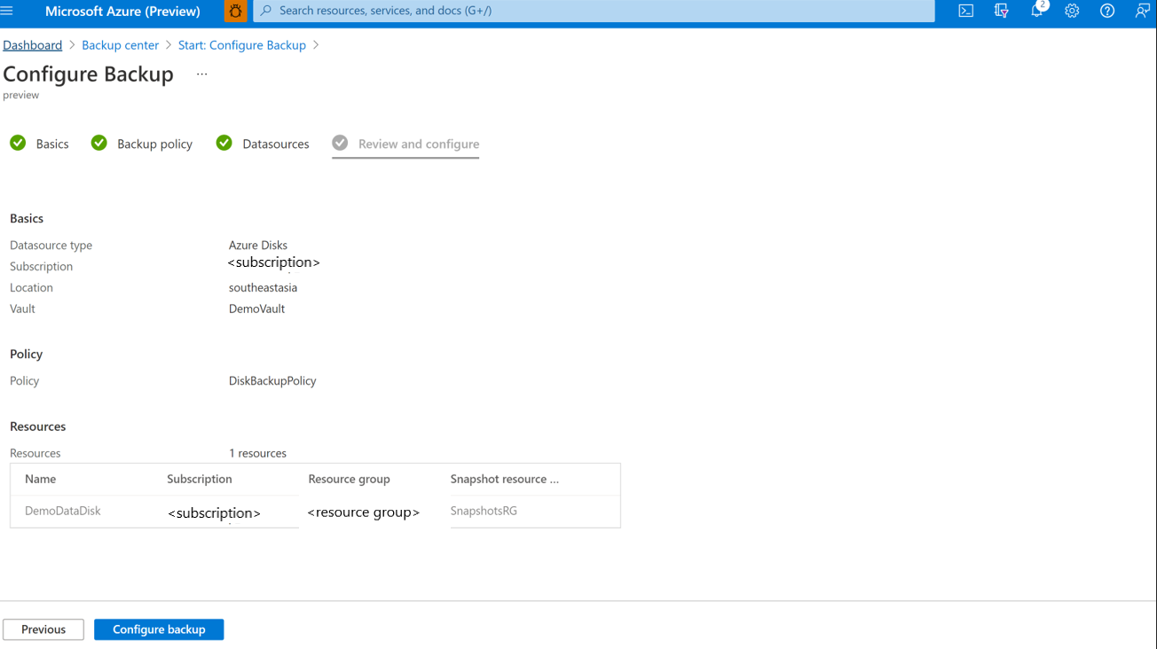Click the southeastasia location value
The width and height of the screenshot is (1157, 649).
click(263, 288)
